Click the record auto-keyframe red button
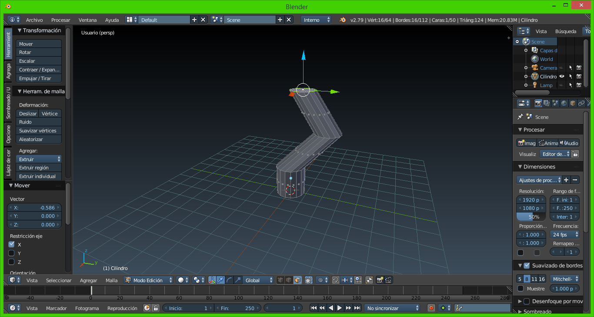The height and width of the screenshot is (317, 594). pos(431,308)
